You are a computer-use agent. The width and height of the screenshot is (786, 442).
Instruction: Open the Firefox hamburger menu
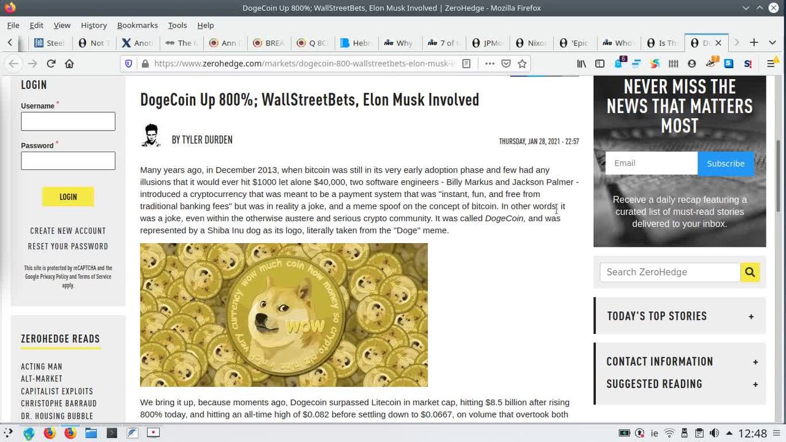point(771,63)
